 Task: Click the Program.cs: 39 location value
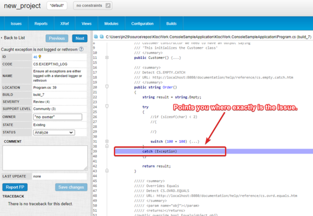(x=45, y=88)
